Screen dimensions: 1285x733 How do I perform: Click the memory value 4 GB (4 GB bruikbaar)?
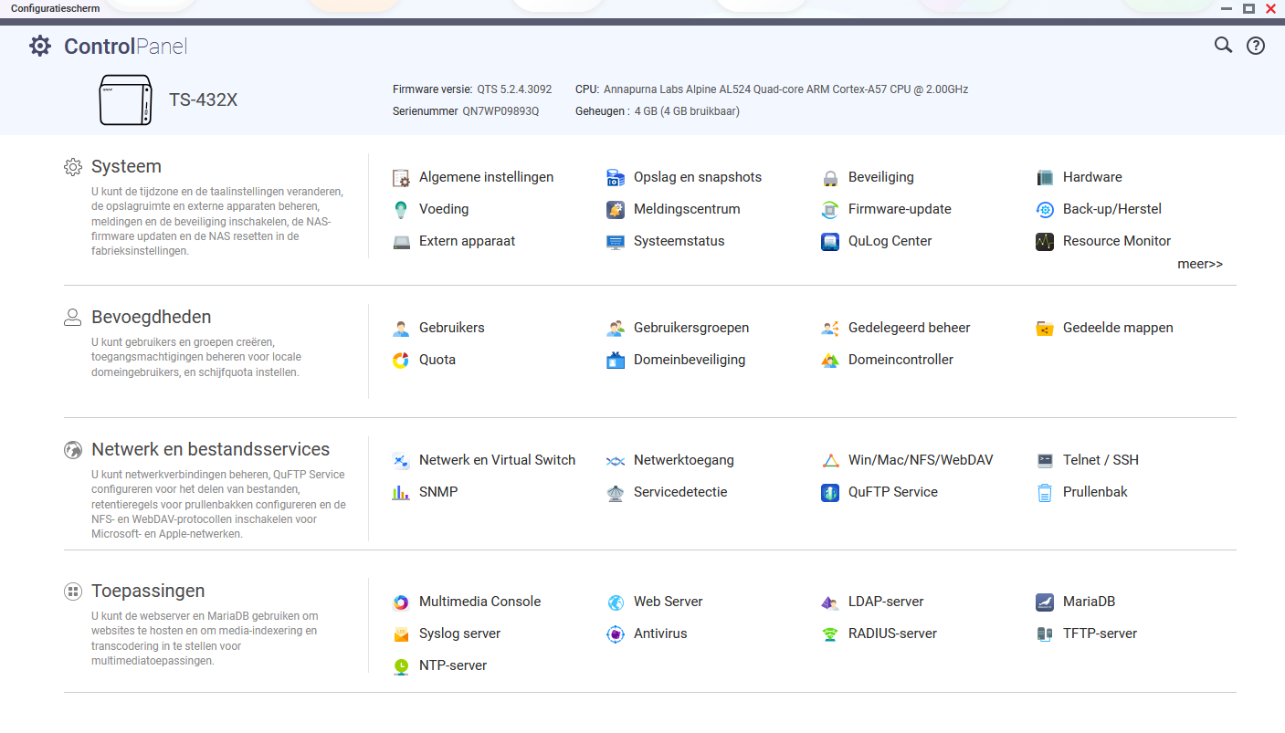click(x=688, y=111)
